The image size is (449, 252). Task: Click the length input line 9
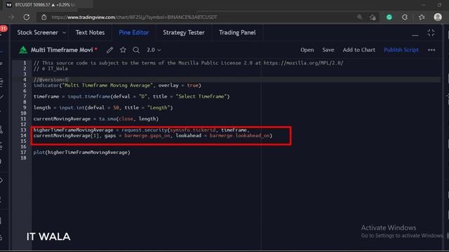[x=103, y=108]
